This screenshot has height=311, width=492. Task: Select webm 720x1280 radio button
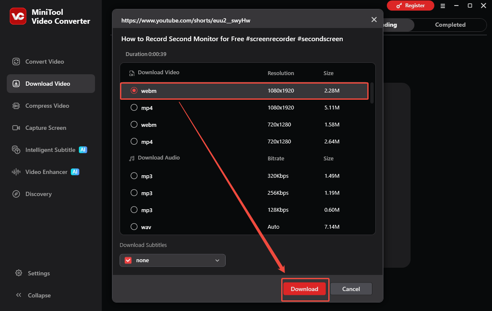134,124
